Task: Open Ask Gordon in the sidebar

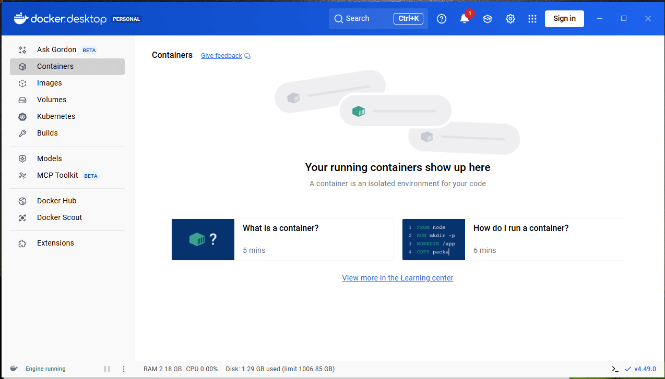Action: click(x=56, y=50)
